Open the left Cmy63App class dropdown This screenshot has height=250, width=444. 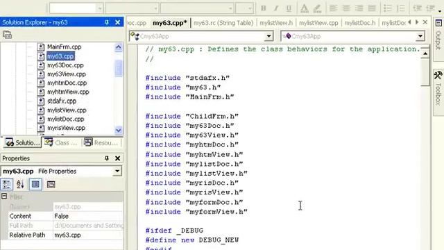point(268,36)
